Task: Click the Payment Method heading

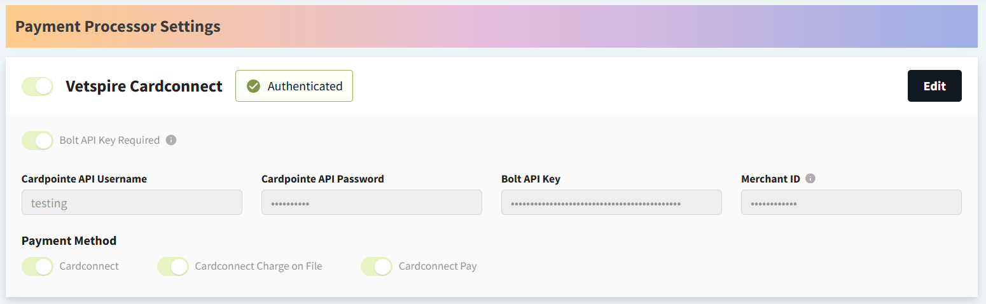Action: (x=69, y=240)
